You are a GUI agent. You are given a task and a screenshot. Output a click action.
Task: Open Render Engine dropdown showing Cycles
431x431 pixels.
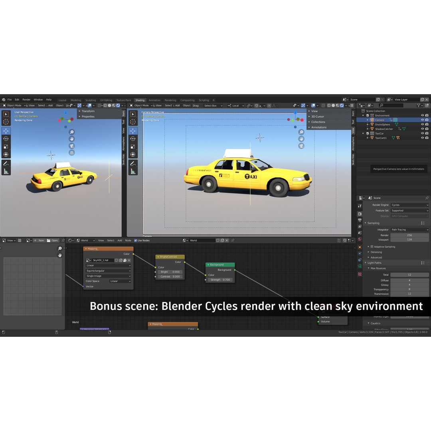409,205
